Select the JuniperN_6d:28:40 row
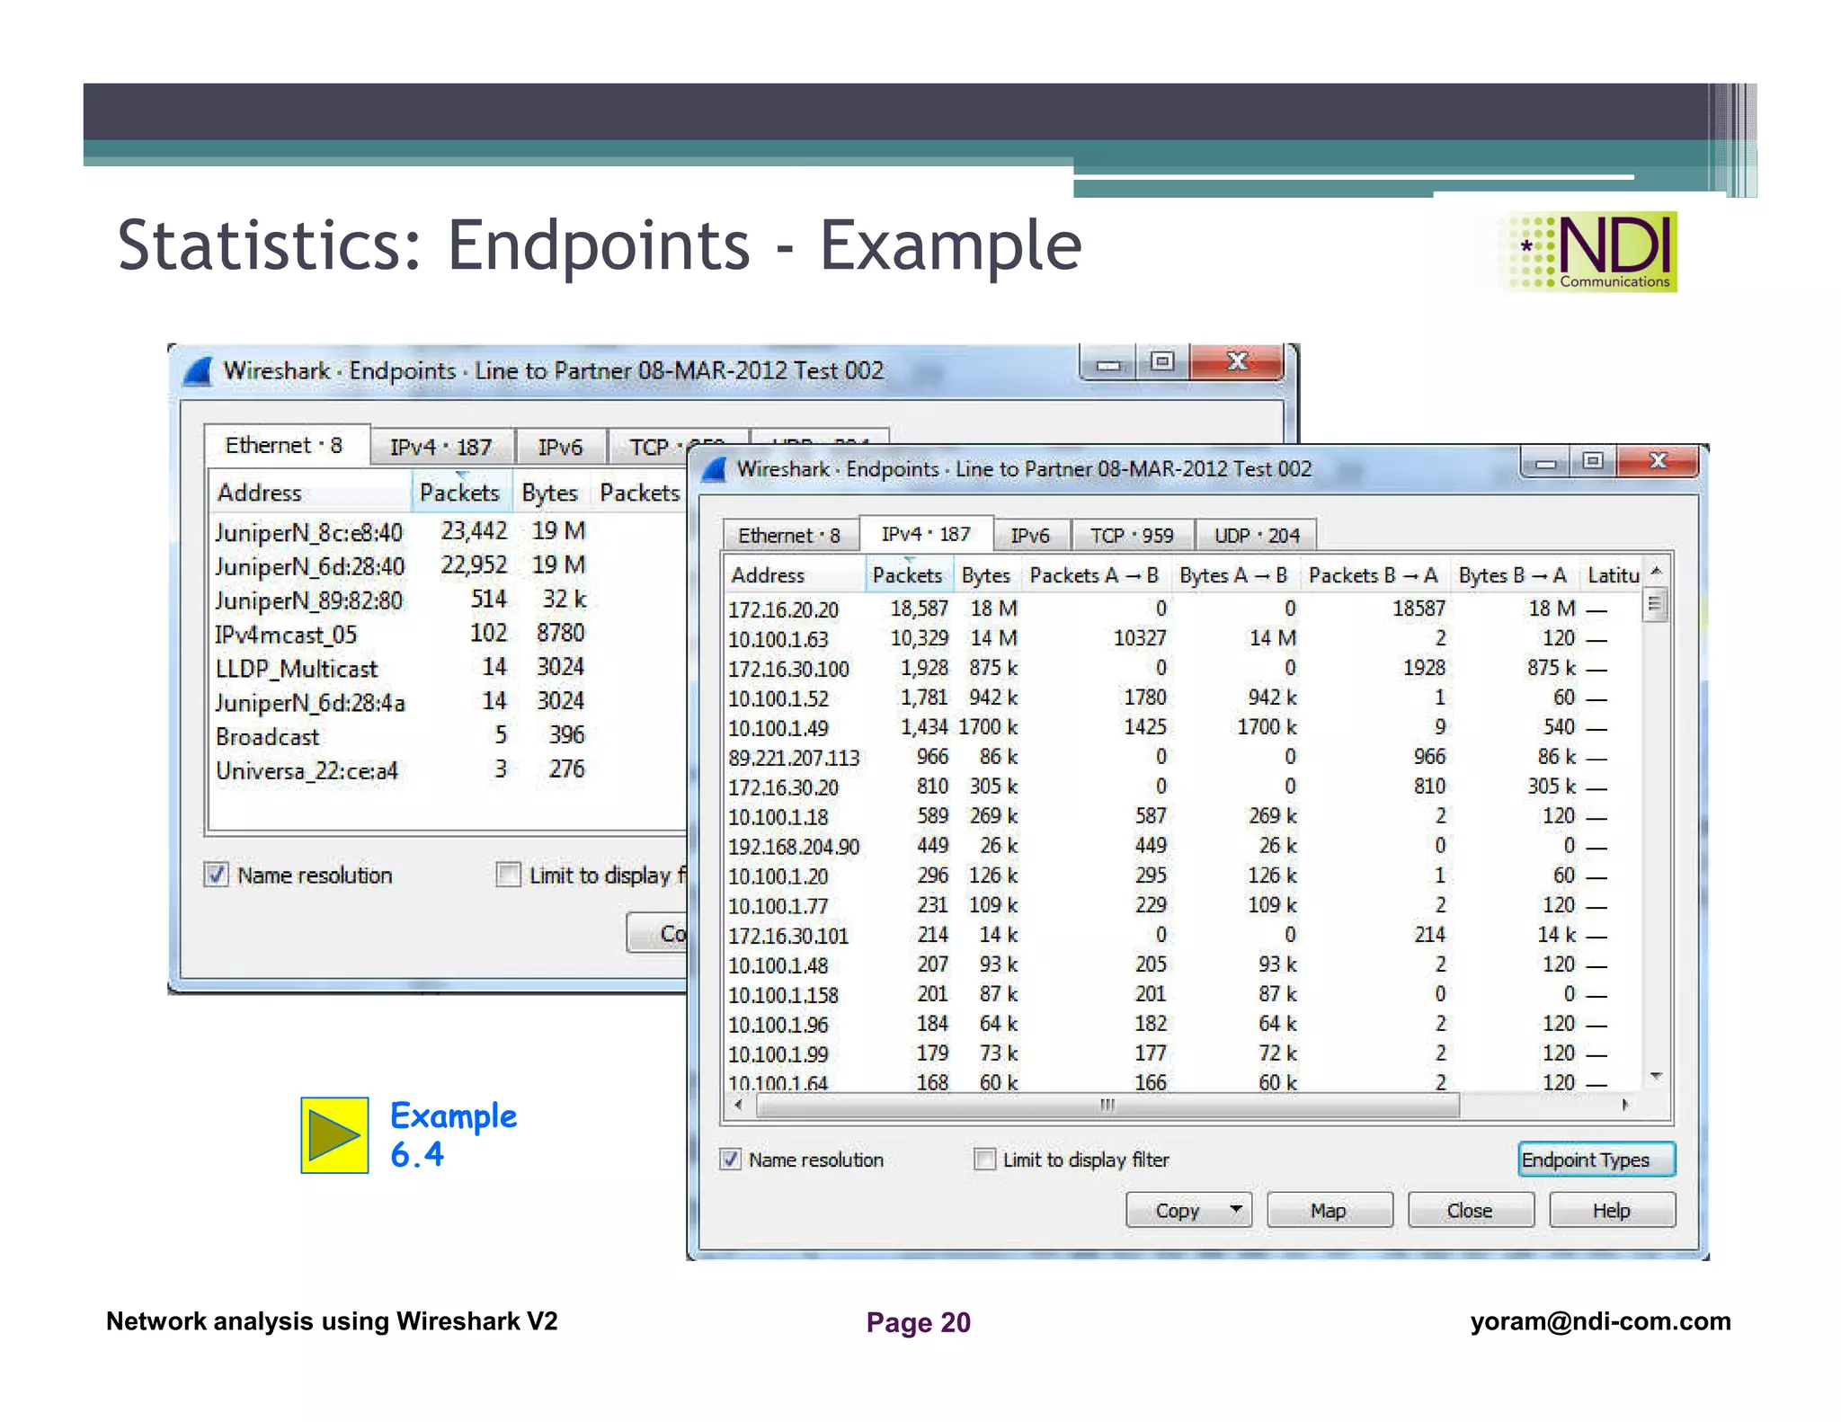This screenshot has height=1422, width=1841. 448,565
